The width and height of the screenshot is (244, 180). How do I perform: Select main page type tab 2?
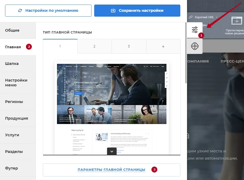point(94,46)
